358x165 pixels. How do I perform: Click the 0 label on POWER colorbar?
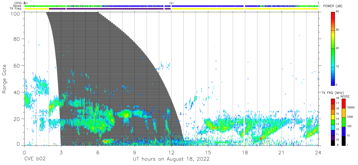point(337,85)
